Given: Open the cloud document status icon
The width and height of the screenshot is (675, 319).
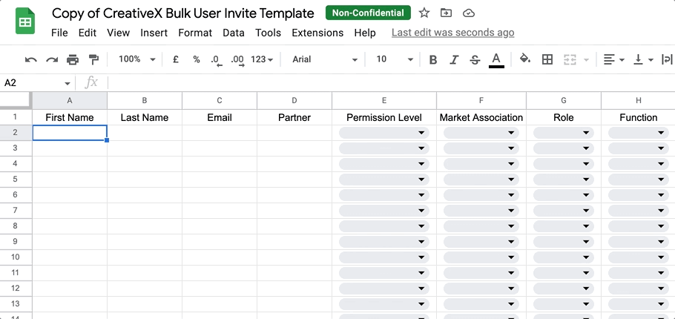Looking at the screenshot, I should (468, 13).
